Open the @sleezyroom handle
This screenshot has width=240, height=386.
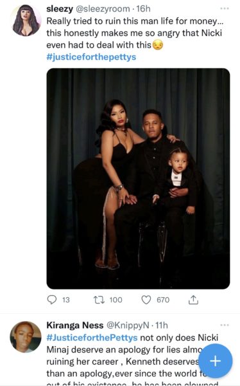[x=103, y=9]
